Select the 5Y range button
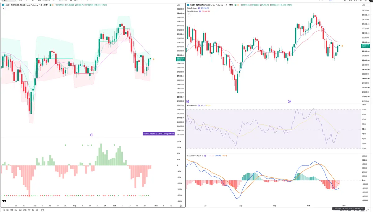 point(33,210)
